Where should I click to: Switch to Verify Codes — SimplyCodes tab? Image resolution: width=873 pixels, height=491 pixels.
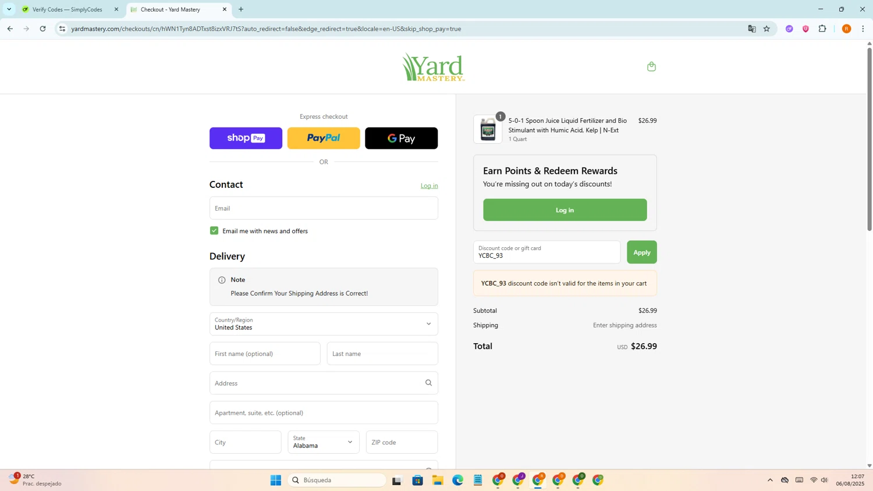coord(67,9)
